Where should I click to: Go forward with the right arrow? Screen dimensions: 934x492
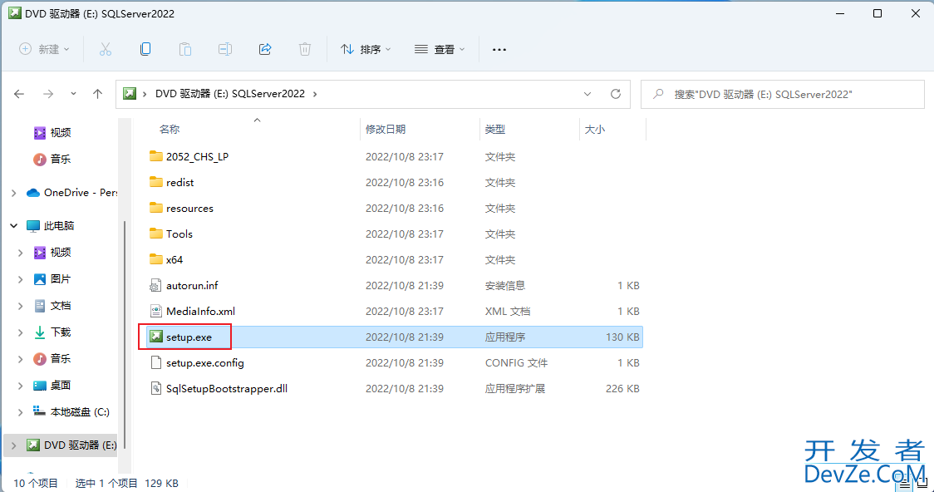tap(48, 94)
